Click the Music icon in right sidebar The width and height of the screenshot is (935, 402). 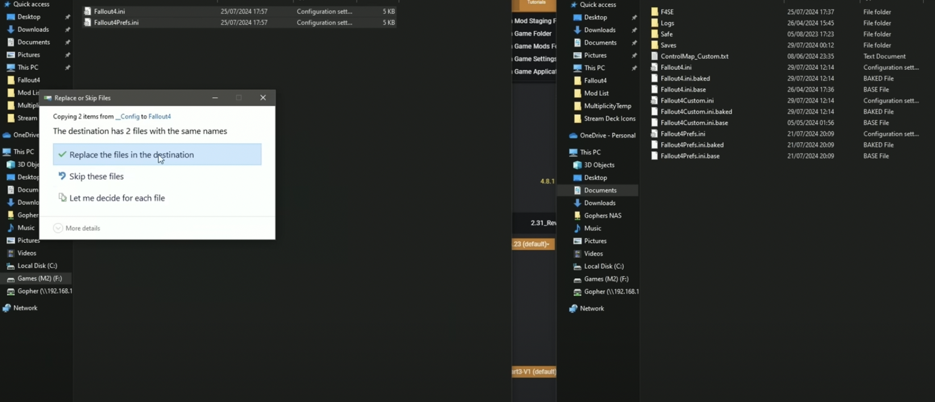tap(577, 228)
